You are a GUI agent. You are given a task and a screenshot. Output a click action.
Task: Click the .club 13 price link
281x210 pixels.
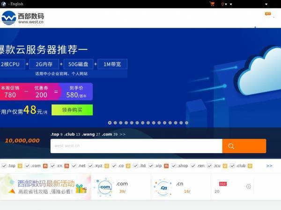point(72,134)
